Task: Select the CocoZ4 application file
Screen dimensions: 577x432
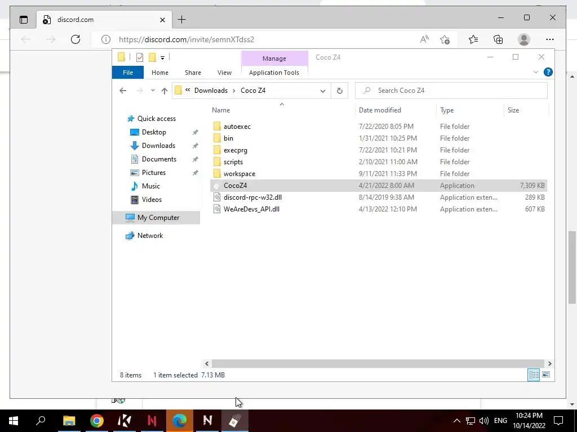Action: [x=378, y=186]
